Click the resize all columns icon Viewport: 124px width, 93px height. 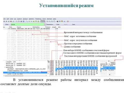(x=54, y=21)
